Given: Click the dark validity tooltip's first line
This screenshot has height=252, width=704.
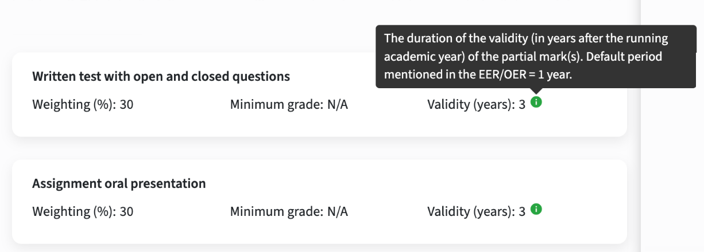Looking at the screenshot, I should click(x=527, y=39).
